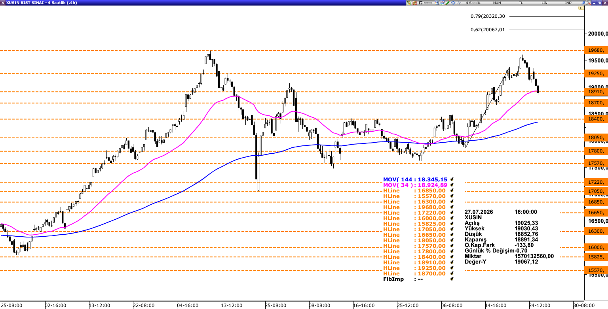Click the 0,62 Fibonacci level line label
Viewport: 608px width, 309px height.
pyautogui.click(x=488, y=30)
